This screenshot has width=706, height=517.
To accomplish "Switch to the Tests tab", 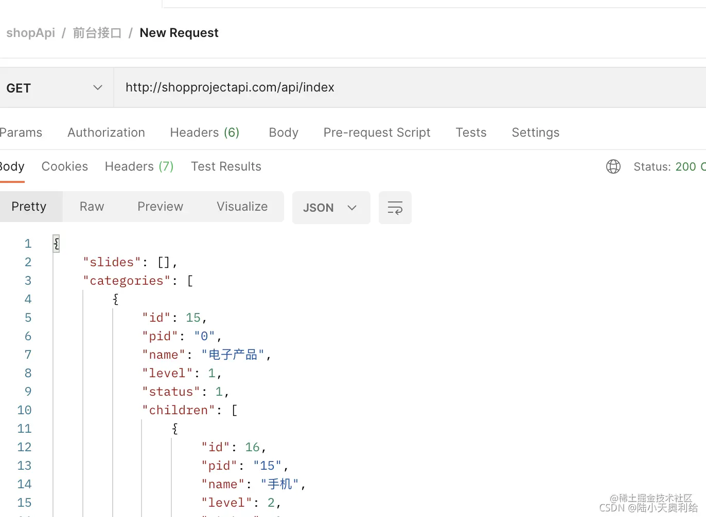I will 471,133.
